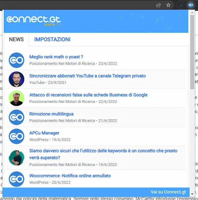The height and width of the screenshot is (200, 198).
Task: Bookmark this page with the star icon
Action: coord(168,5)
